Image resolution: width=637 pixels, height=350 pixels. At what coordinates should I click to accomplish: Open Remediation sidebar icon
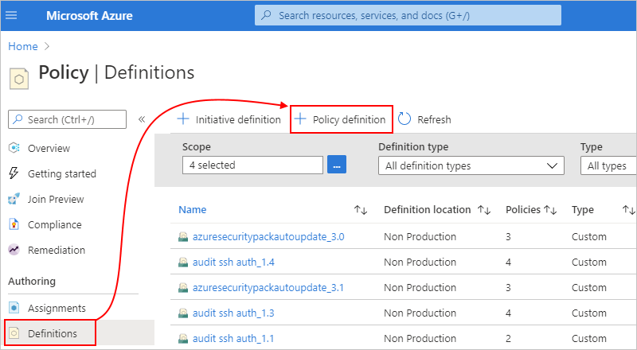[14, 251]
